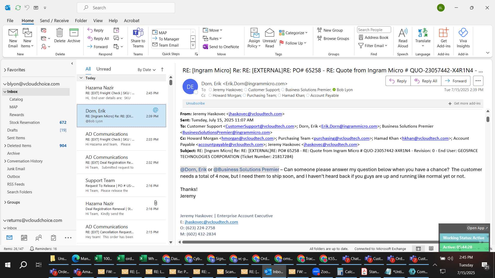Screen dimensions: 495x278
Task: Open the Acrobat tab
Action: (131, 21)
